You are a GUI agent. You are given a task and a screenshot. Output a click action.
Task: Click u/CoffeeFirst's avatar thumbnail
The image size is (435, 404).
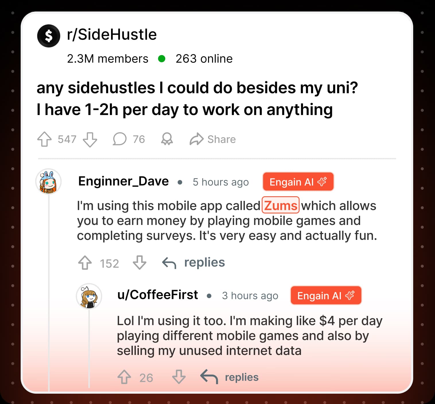89,297
